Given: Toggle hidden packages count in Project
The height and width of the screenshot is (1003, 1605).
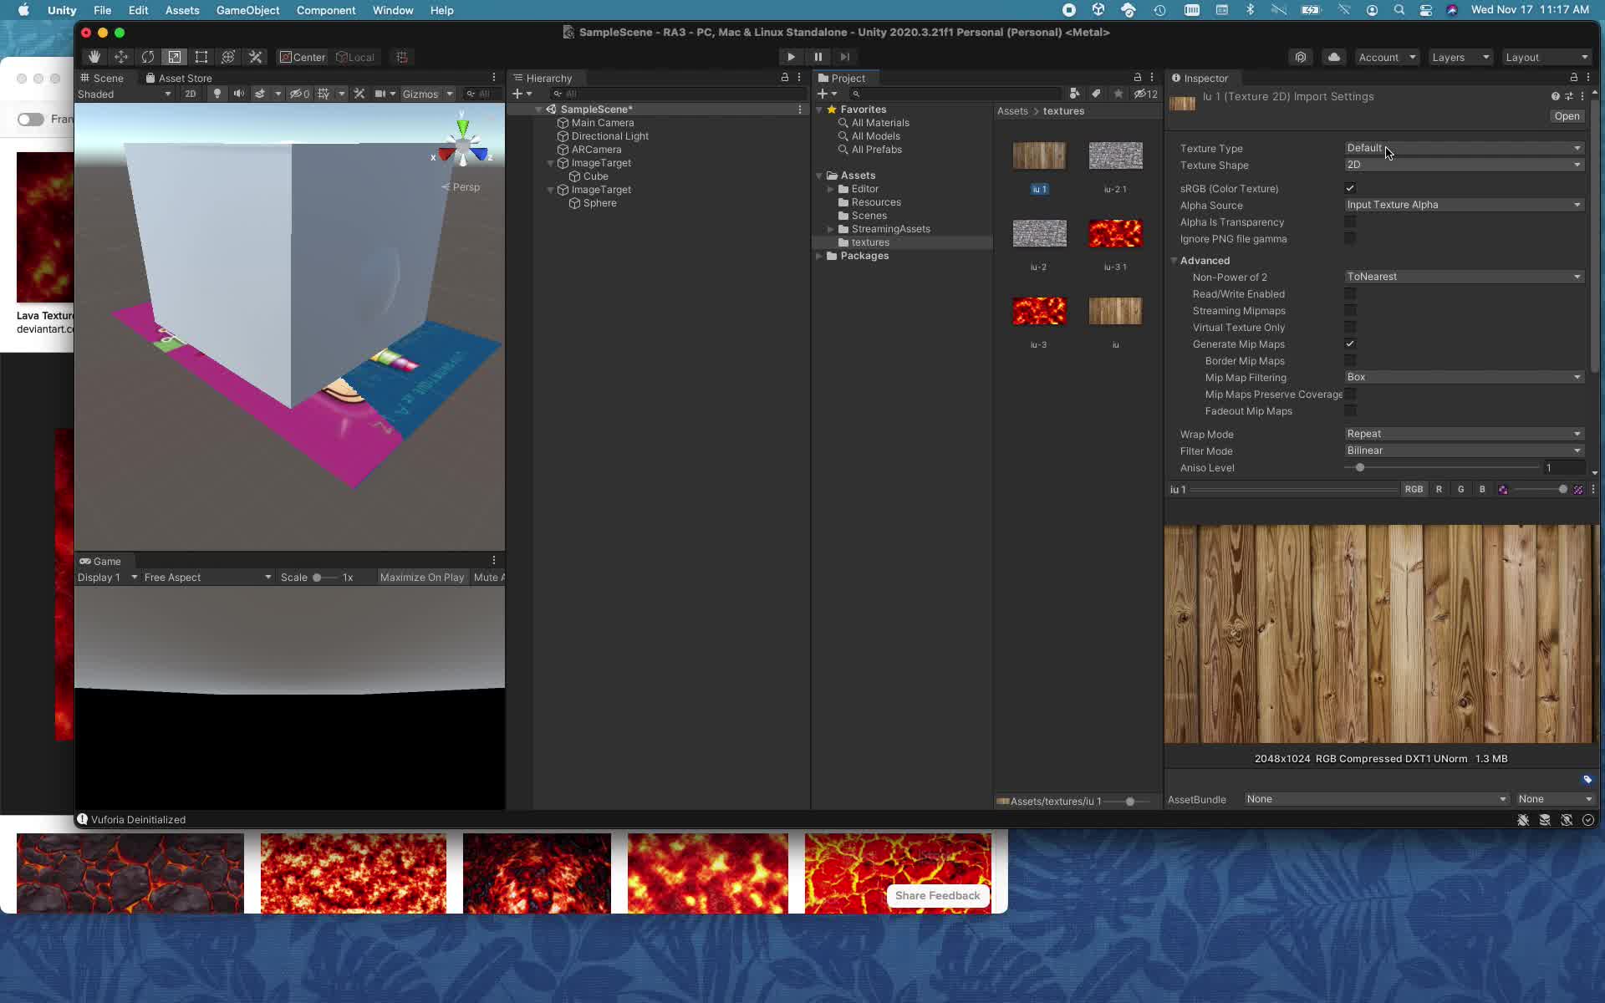Looking at the screenshot, I should click(x=1146, y=94).
